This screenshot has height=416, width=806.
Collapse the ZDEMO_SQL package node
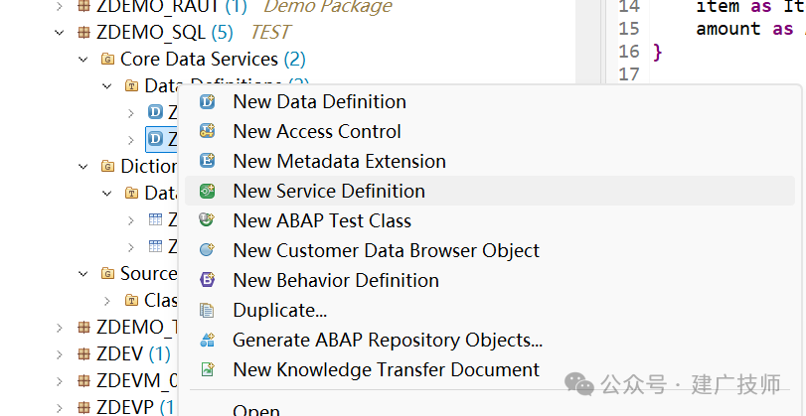coord(60,33)
